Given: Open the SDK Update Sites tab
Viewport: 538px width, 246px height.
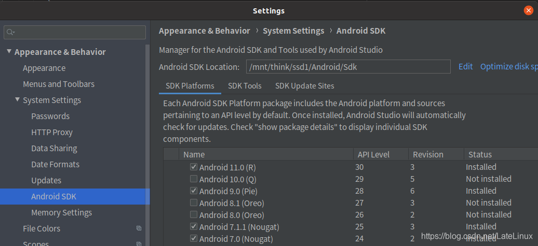Looking at the screenshot, I should tap(304, 85).
